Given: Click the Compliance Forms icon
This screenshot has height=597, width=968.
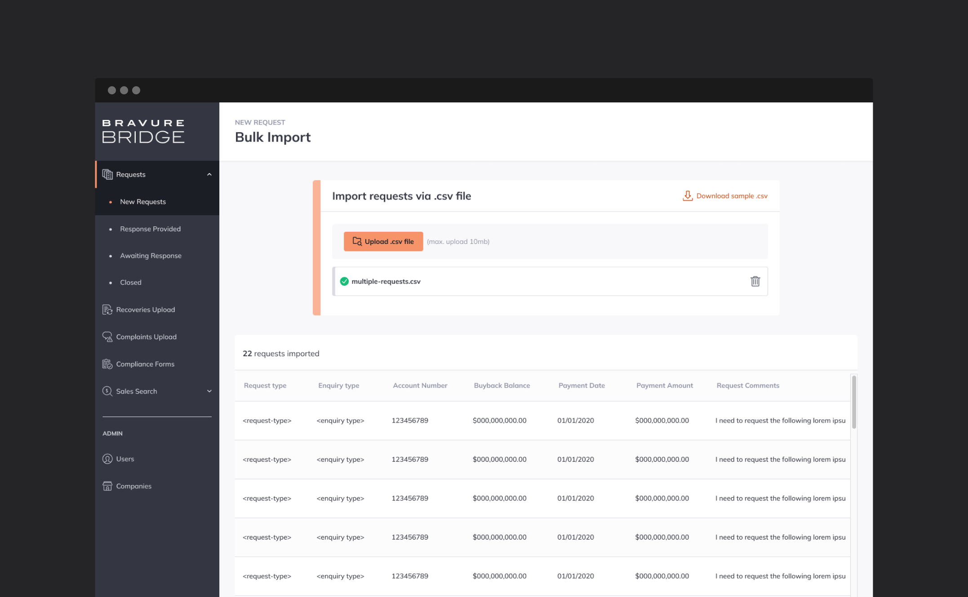Looking at the screenshot, I should pyautogui.click(x=107, y=364).
